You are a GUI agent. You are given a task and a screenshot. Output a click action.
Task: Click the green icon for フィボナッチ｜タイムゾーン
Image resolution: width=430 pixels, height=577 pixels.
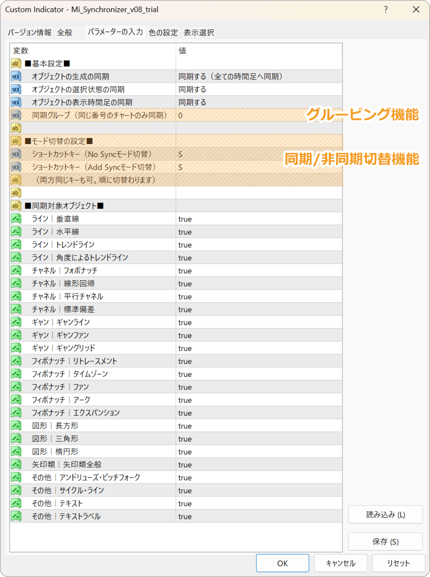coord(16,373)
